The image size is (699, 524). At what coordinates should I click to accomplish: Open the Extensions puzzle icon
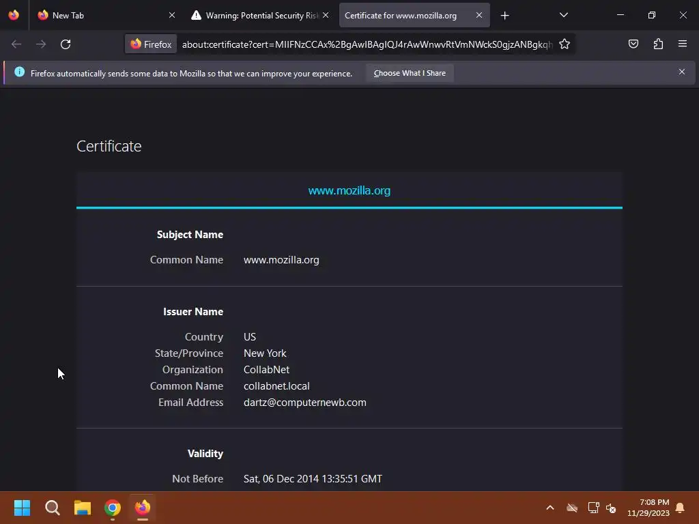click(658, 44)
